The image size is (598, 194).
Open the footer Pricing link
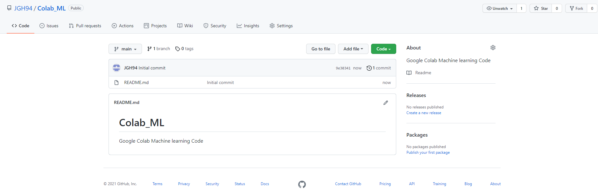(385, 184)
